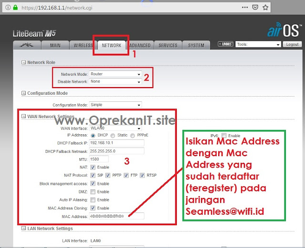Click the MTU input field
The height and width of the screenshot is (248, 305).
tap(99, 159)
